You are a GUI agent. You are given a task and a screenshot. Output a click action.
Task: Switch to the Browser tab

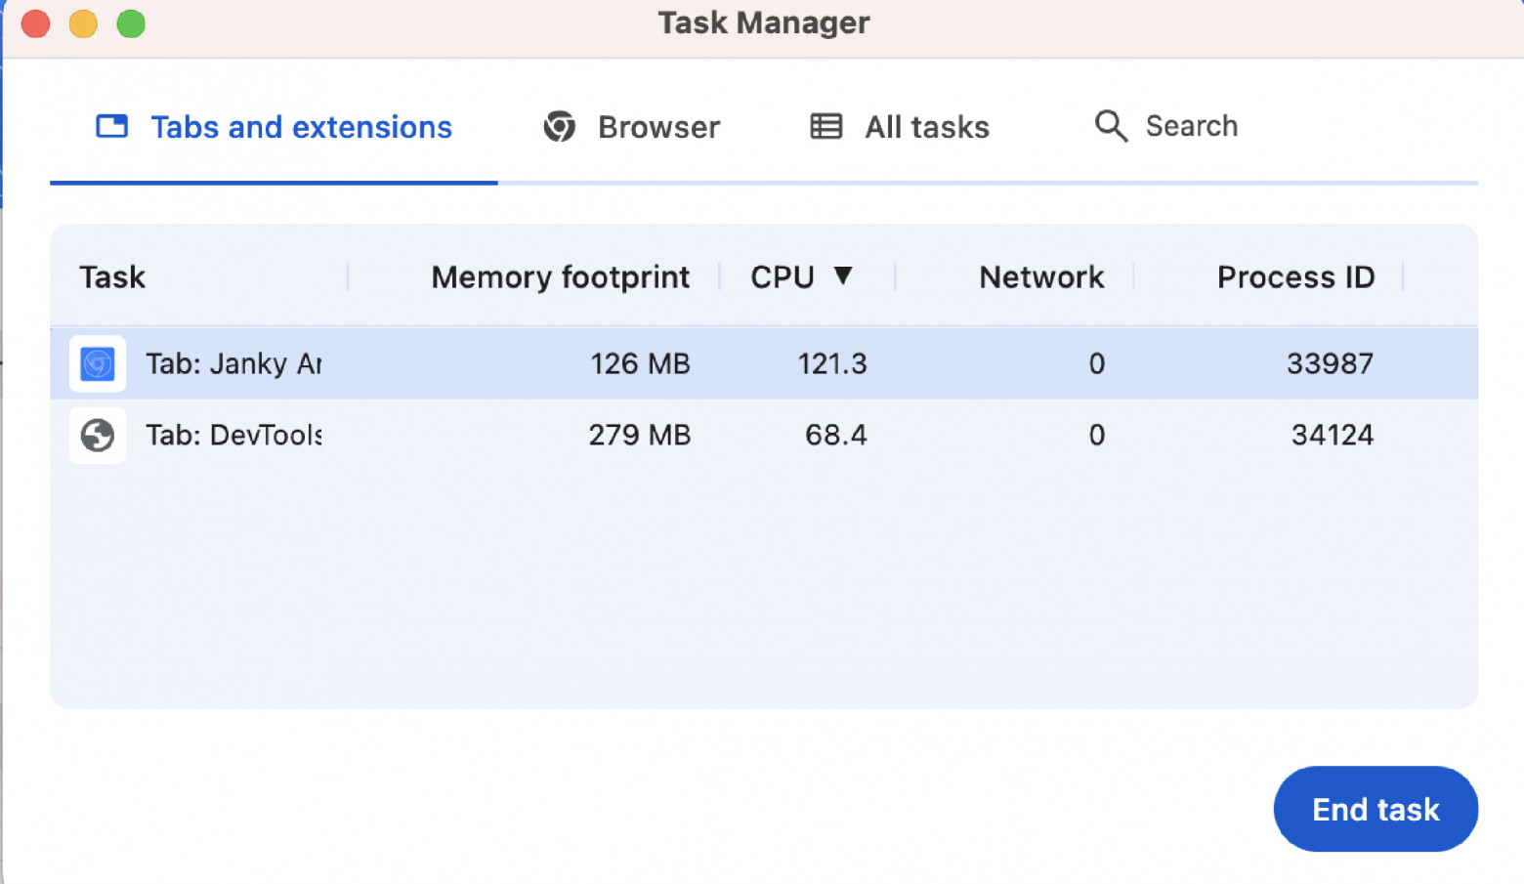pyautogui.click(x=657, y=127)
